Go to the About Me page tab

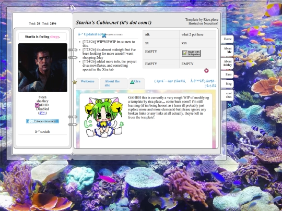pos(227,50)
